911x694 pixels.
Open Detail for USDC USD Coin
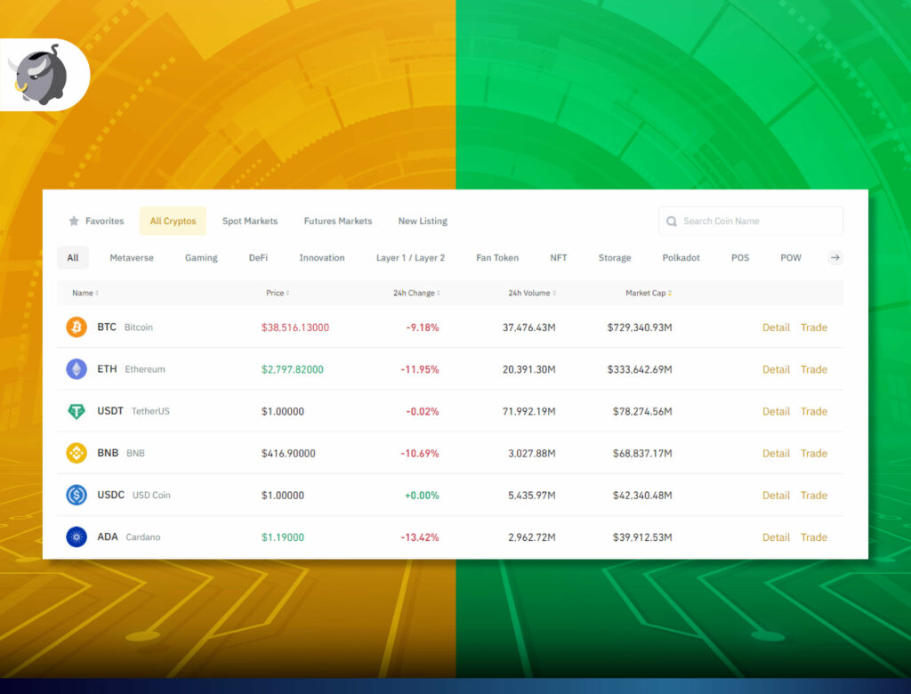776,496
